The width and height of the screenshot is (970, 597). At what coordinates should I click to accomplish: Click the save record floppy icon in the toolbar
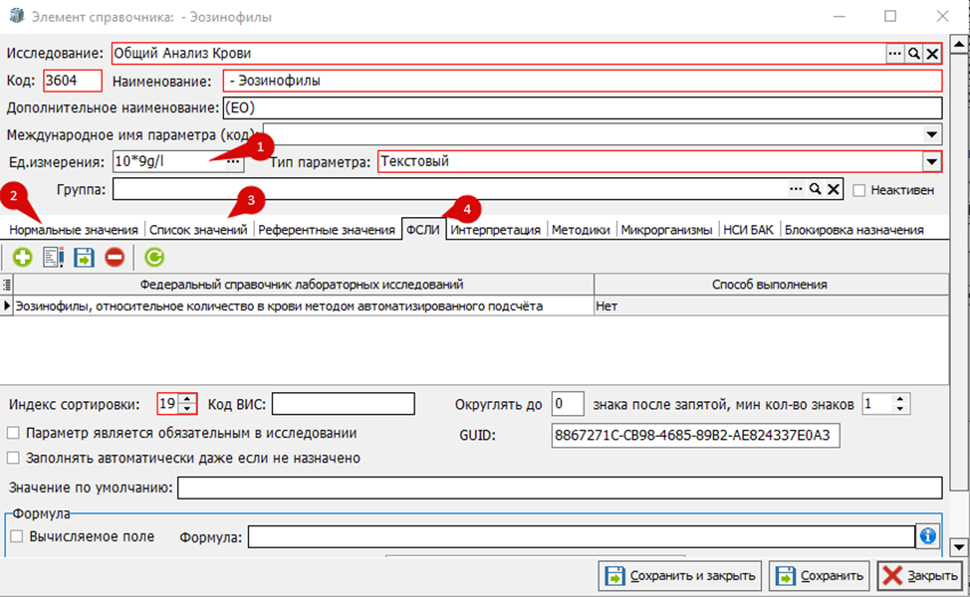pos(84,257)
